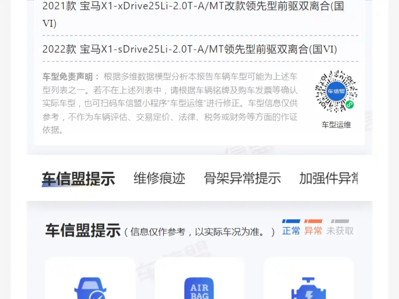
Task: Click the 车信盟 QR code
Action: 336,91
